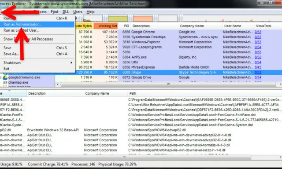Screen dimensions: 282x169
Task: Open VirusTotal link for Sysinternals Desktops row
Action: 258,37
